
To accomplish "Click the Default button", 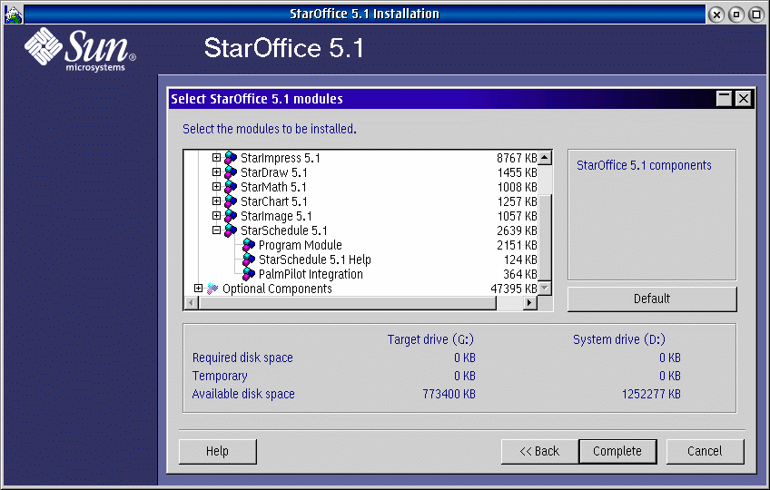I will [x=652, y=299].
